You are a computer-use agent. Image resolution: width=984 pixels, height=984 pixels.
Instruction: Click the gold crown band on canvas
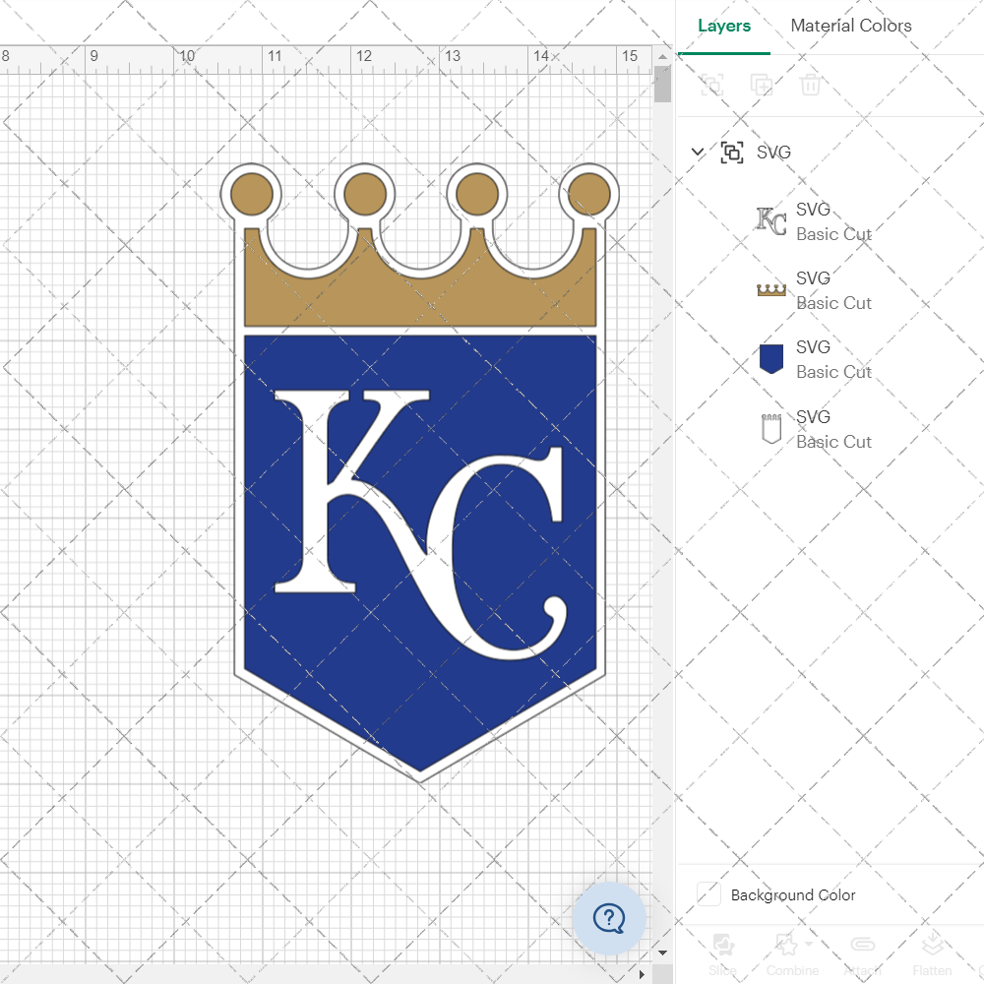[x=420, y=304]
